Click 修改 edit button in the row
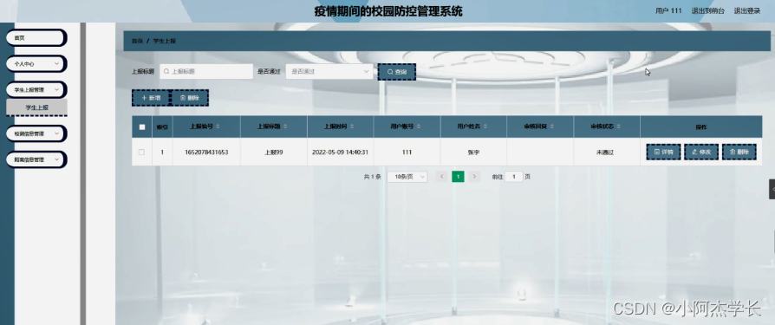Image resolution: width=775 pixels, height=325 pixels. click(701, 153)
